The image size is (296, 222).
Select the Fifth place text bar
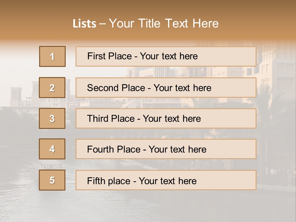click(x=166, y=180)
